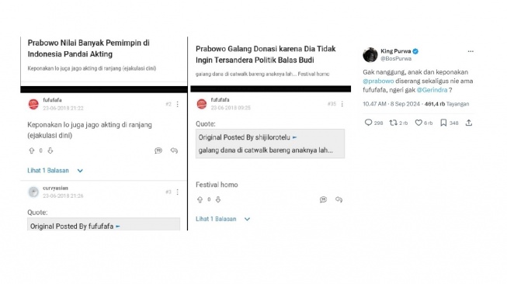Open thread title Prabowo Galang Donasi
The height and width of the screenshot is (284, 507).
[266, 54]
